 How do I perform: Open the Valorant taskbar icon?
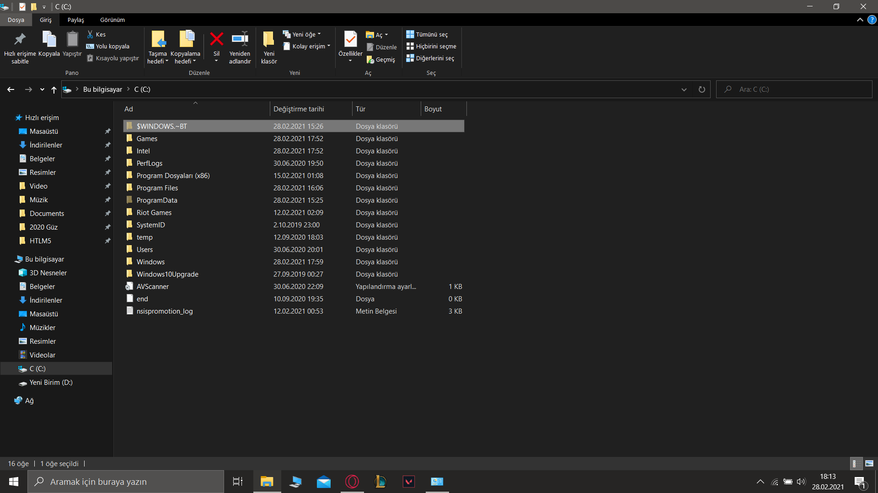[x=409, y=482]
